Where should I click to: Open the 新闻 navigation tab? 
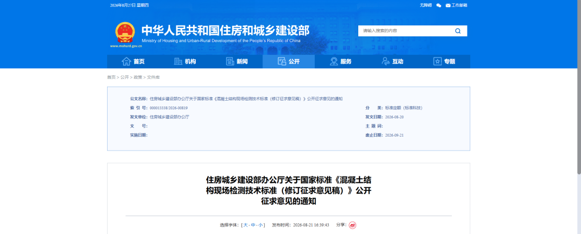(237, 61)
